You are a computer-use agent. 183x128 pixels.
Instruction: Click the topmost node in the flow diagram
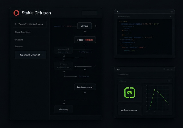coord(85,26)
